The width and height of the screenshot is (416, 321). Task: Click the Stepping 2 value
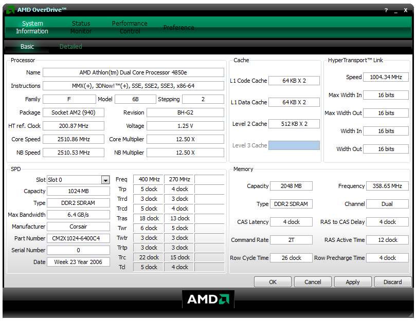pos(203,99)
